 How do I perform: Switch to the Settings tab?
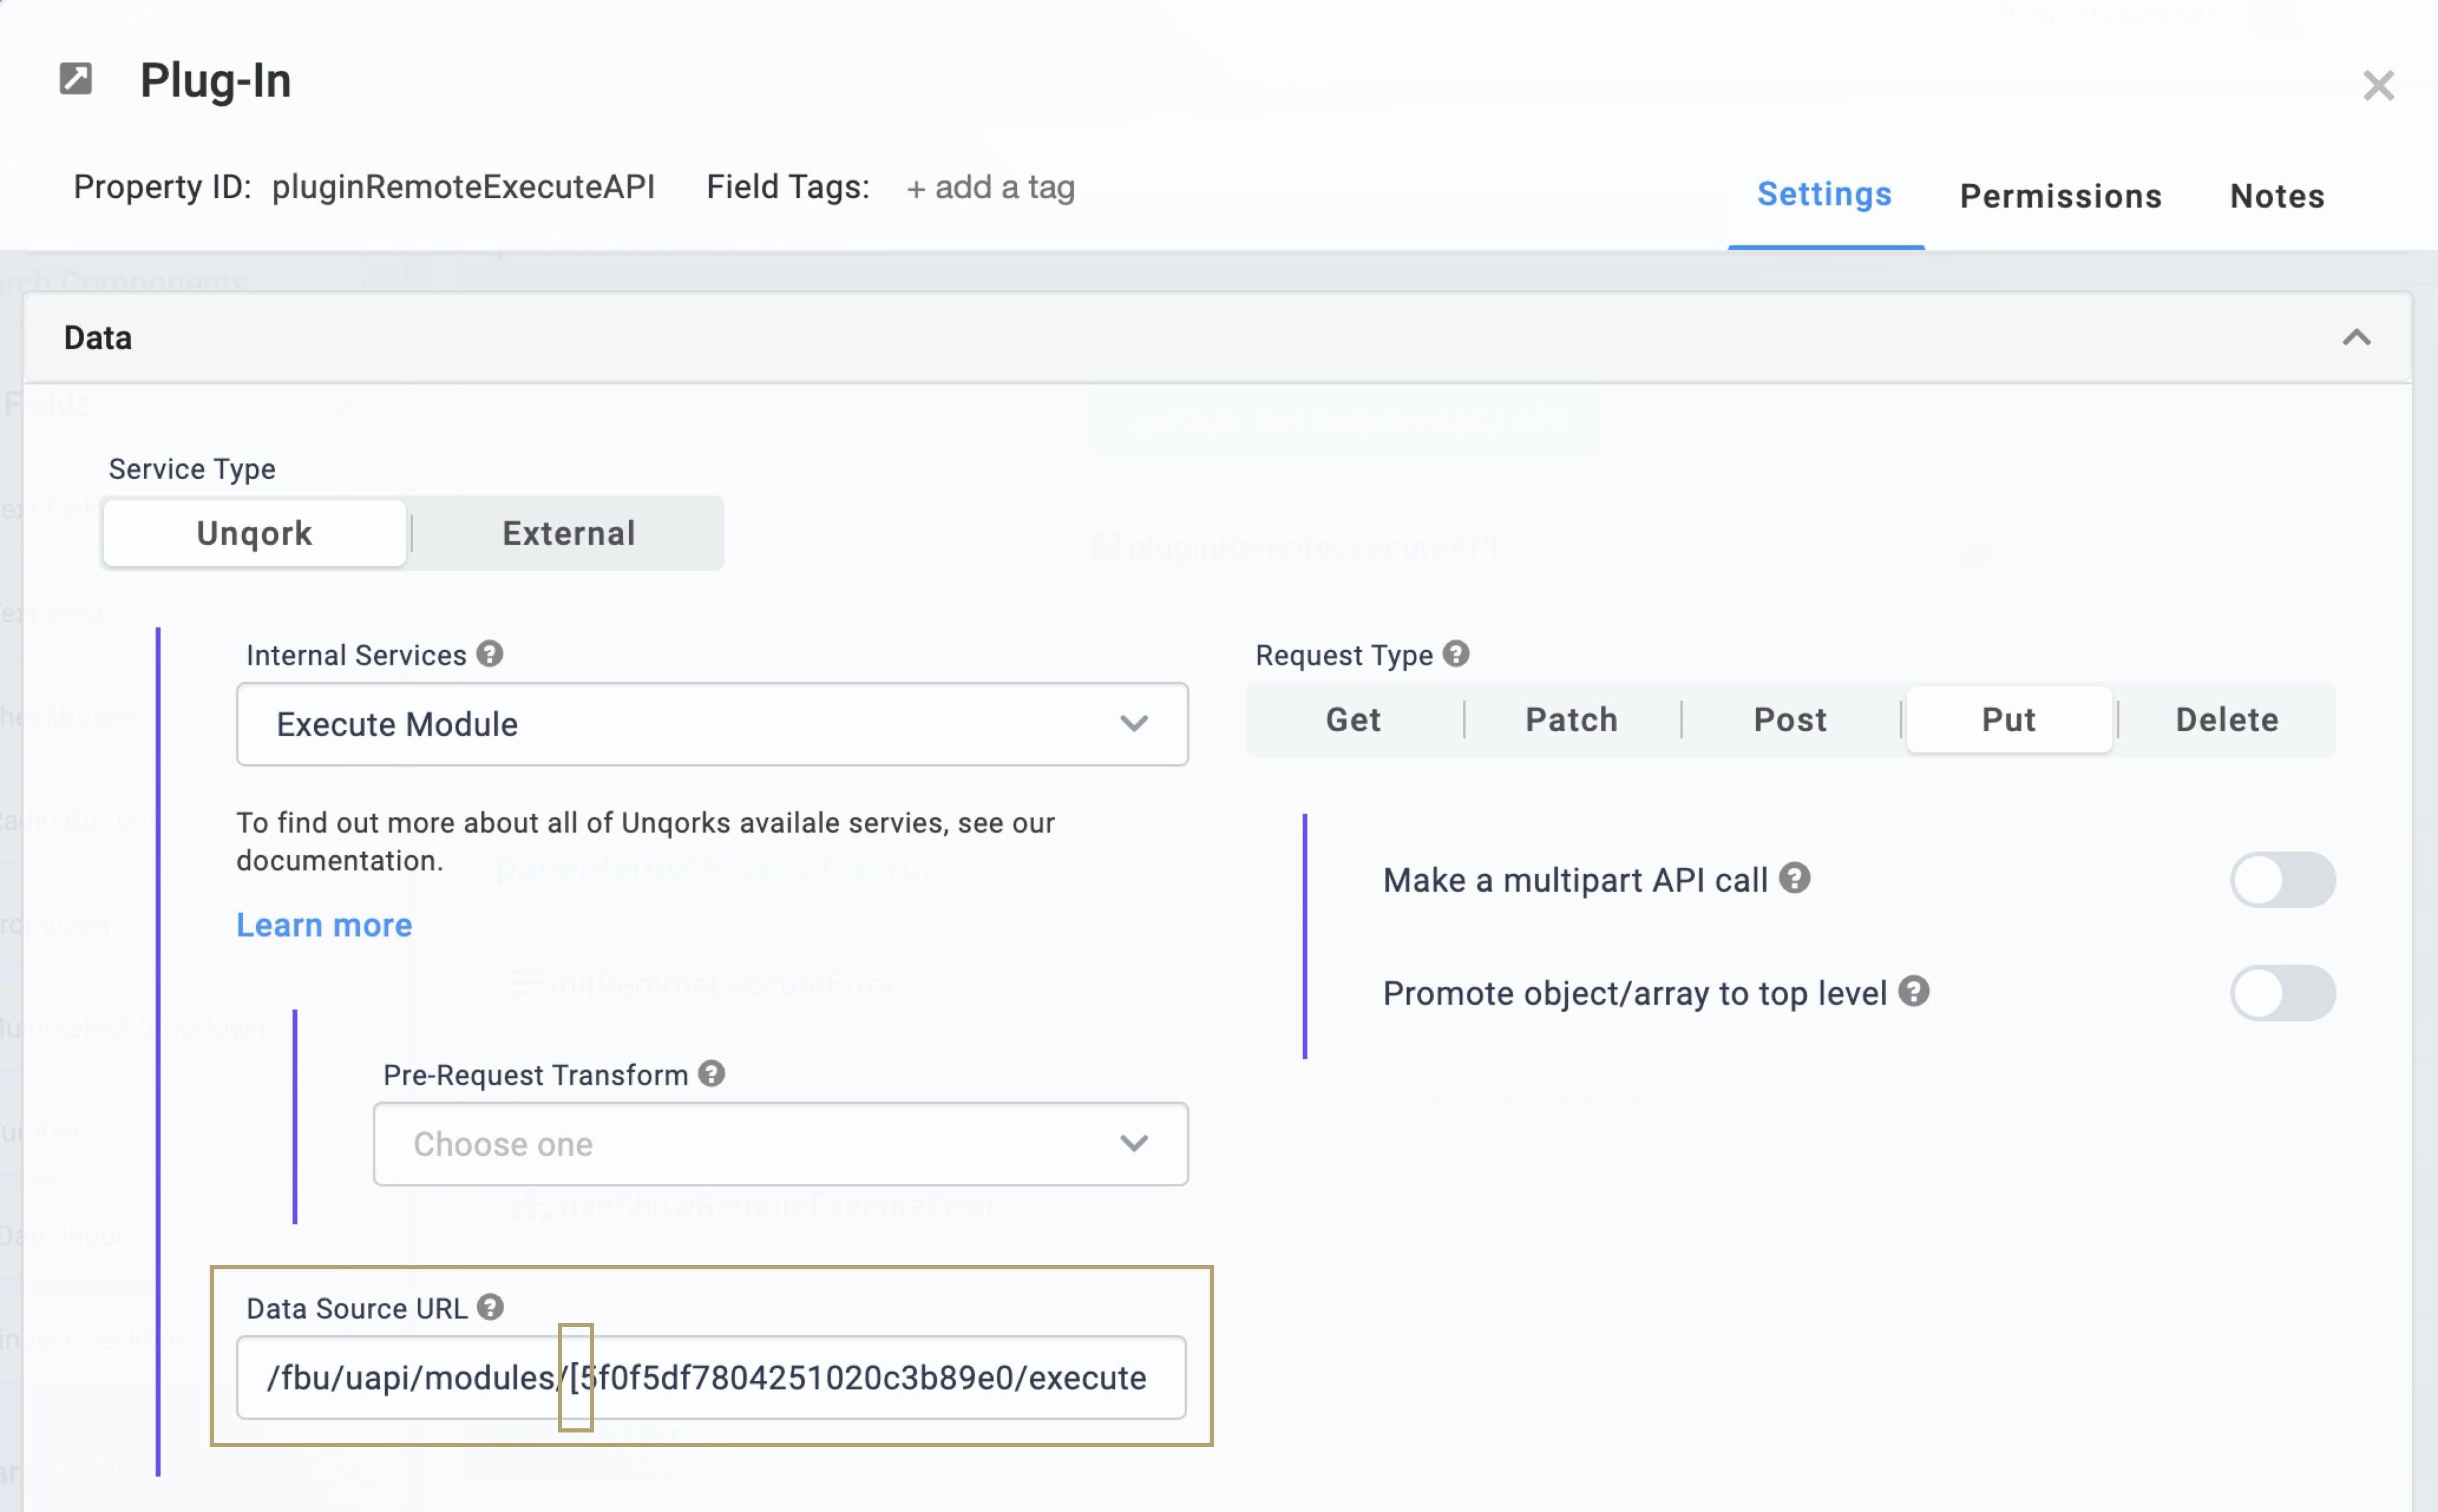pos(1824,194)
